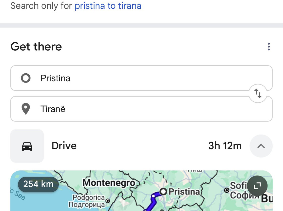
Task: Search only for pristina to tirana link
Action: [x=108, y=5]
